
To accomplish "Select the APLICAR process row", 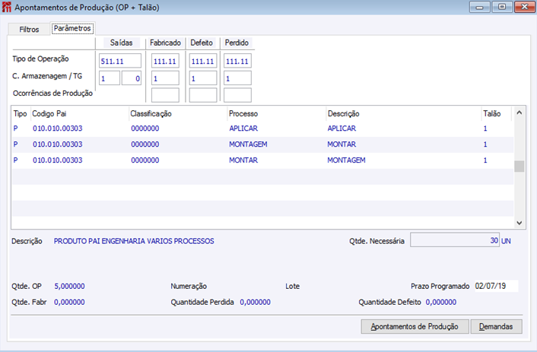I will coord(262,128).
